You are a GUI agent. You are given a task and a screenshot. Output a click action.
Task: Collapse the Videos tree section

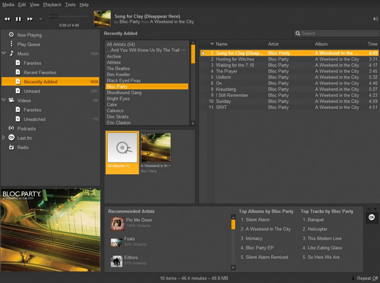point(4,100)
